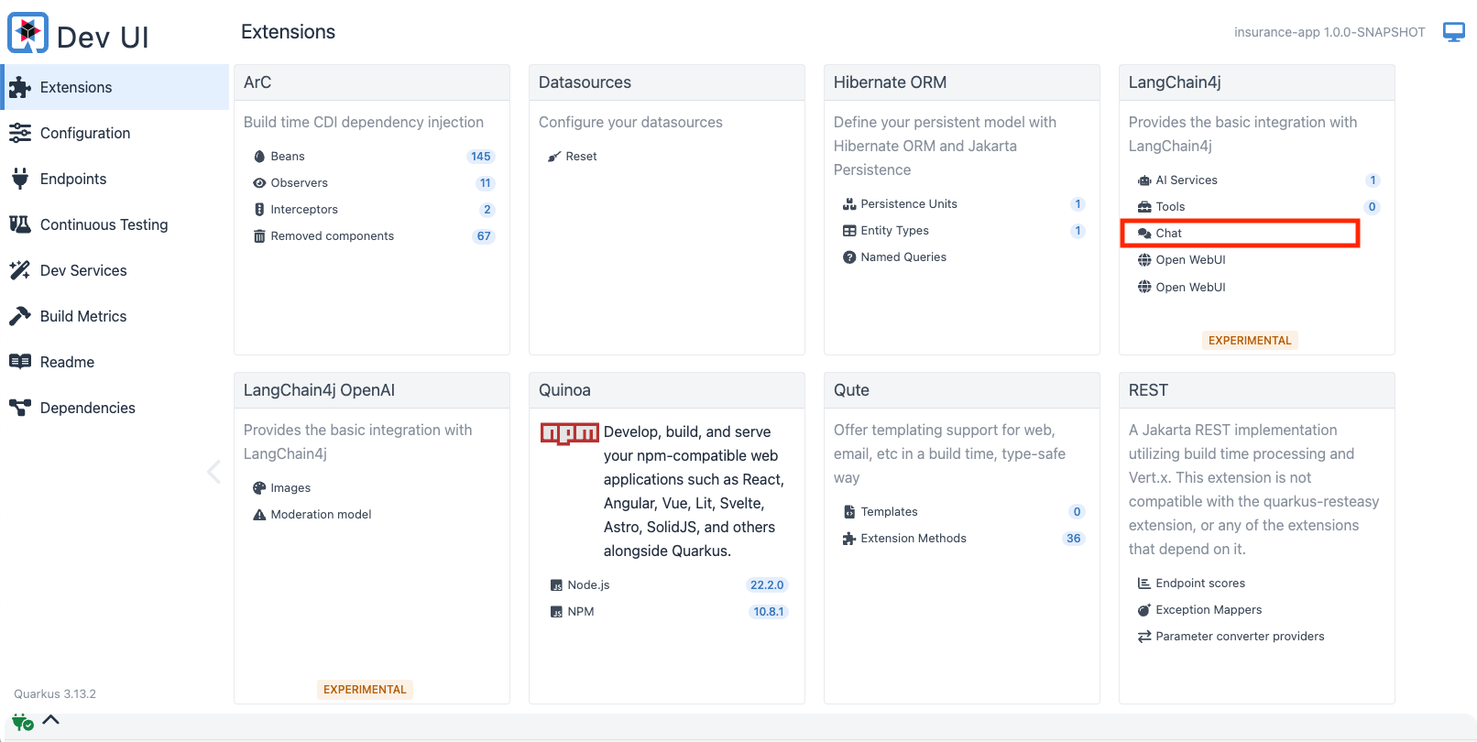Open the Configuration menu item
Image resolution: width=1477 pixels, height=742 pixels.
[x=85, y=133]
